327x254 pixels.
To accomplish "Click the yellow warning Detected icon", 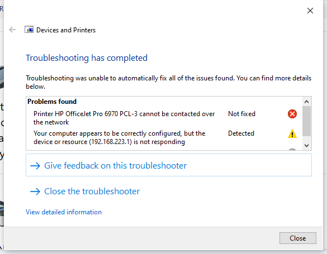I will (x=292, y=133).
